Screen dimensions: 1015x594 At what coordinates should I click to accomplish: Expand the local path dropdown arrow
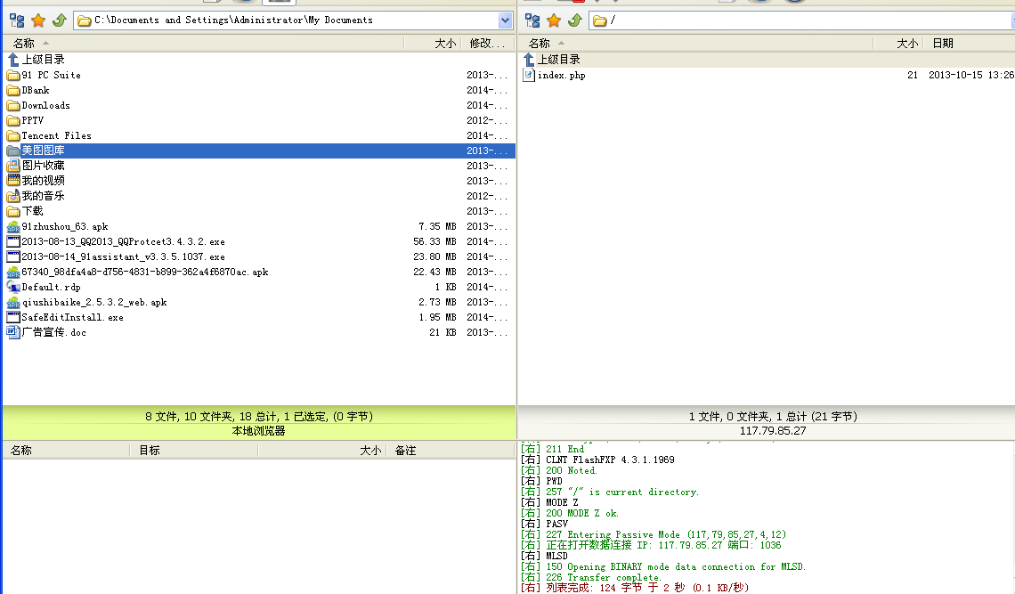pyautogui.click(x=505, y=20)
